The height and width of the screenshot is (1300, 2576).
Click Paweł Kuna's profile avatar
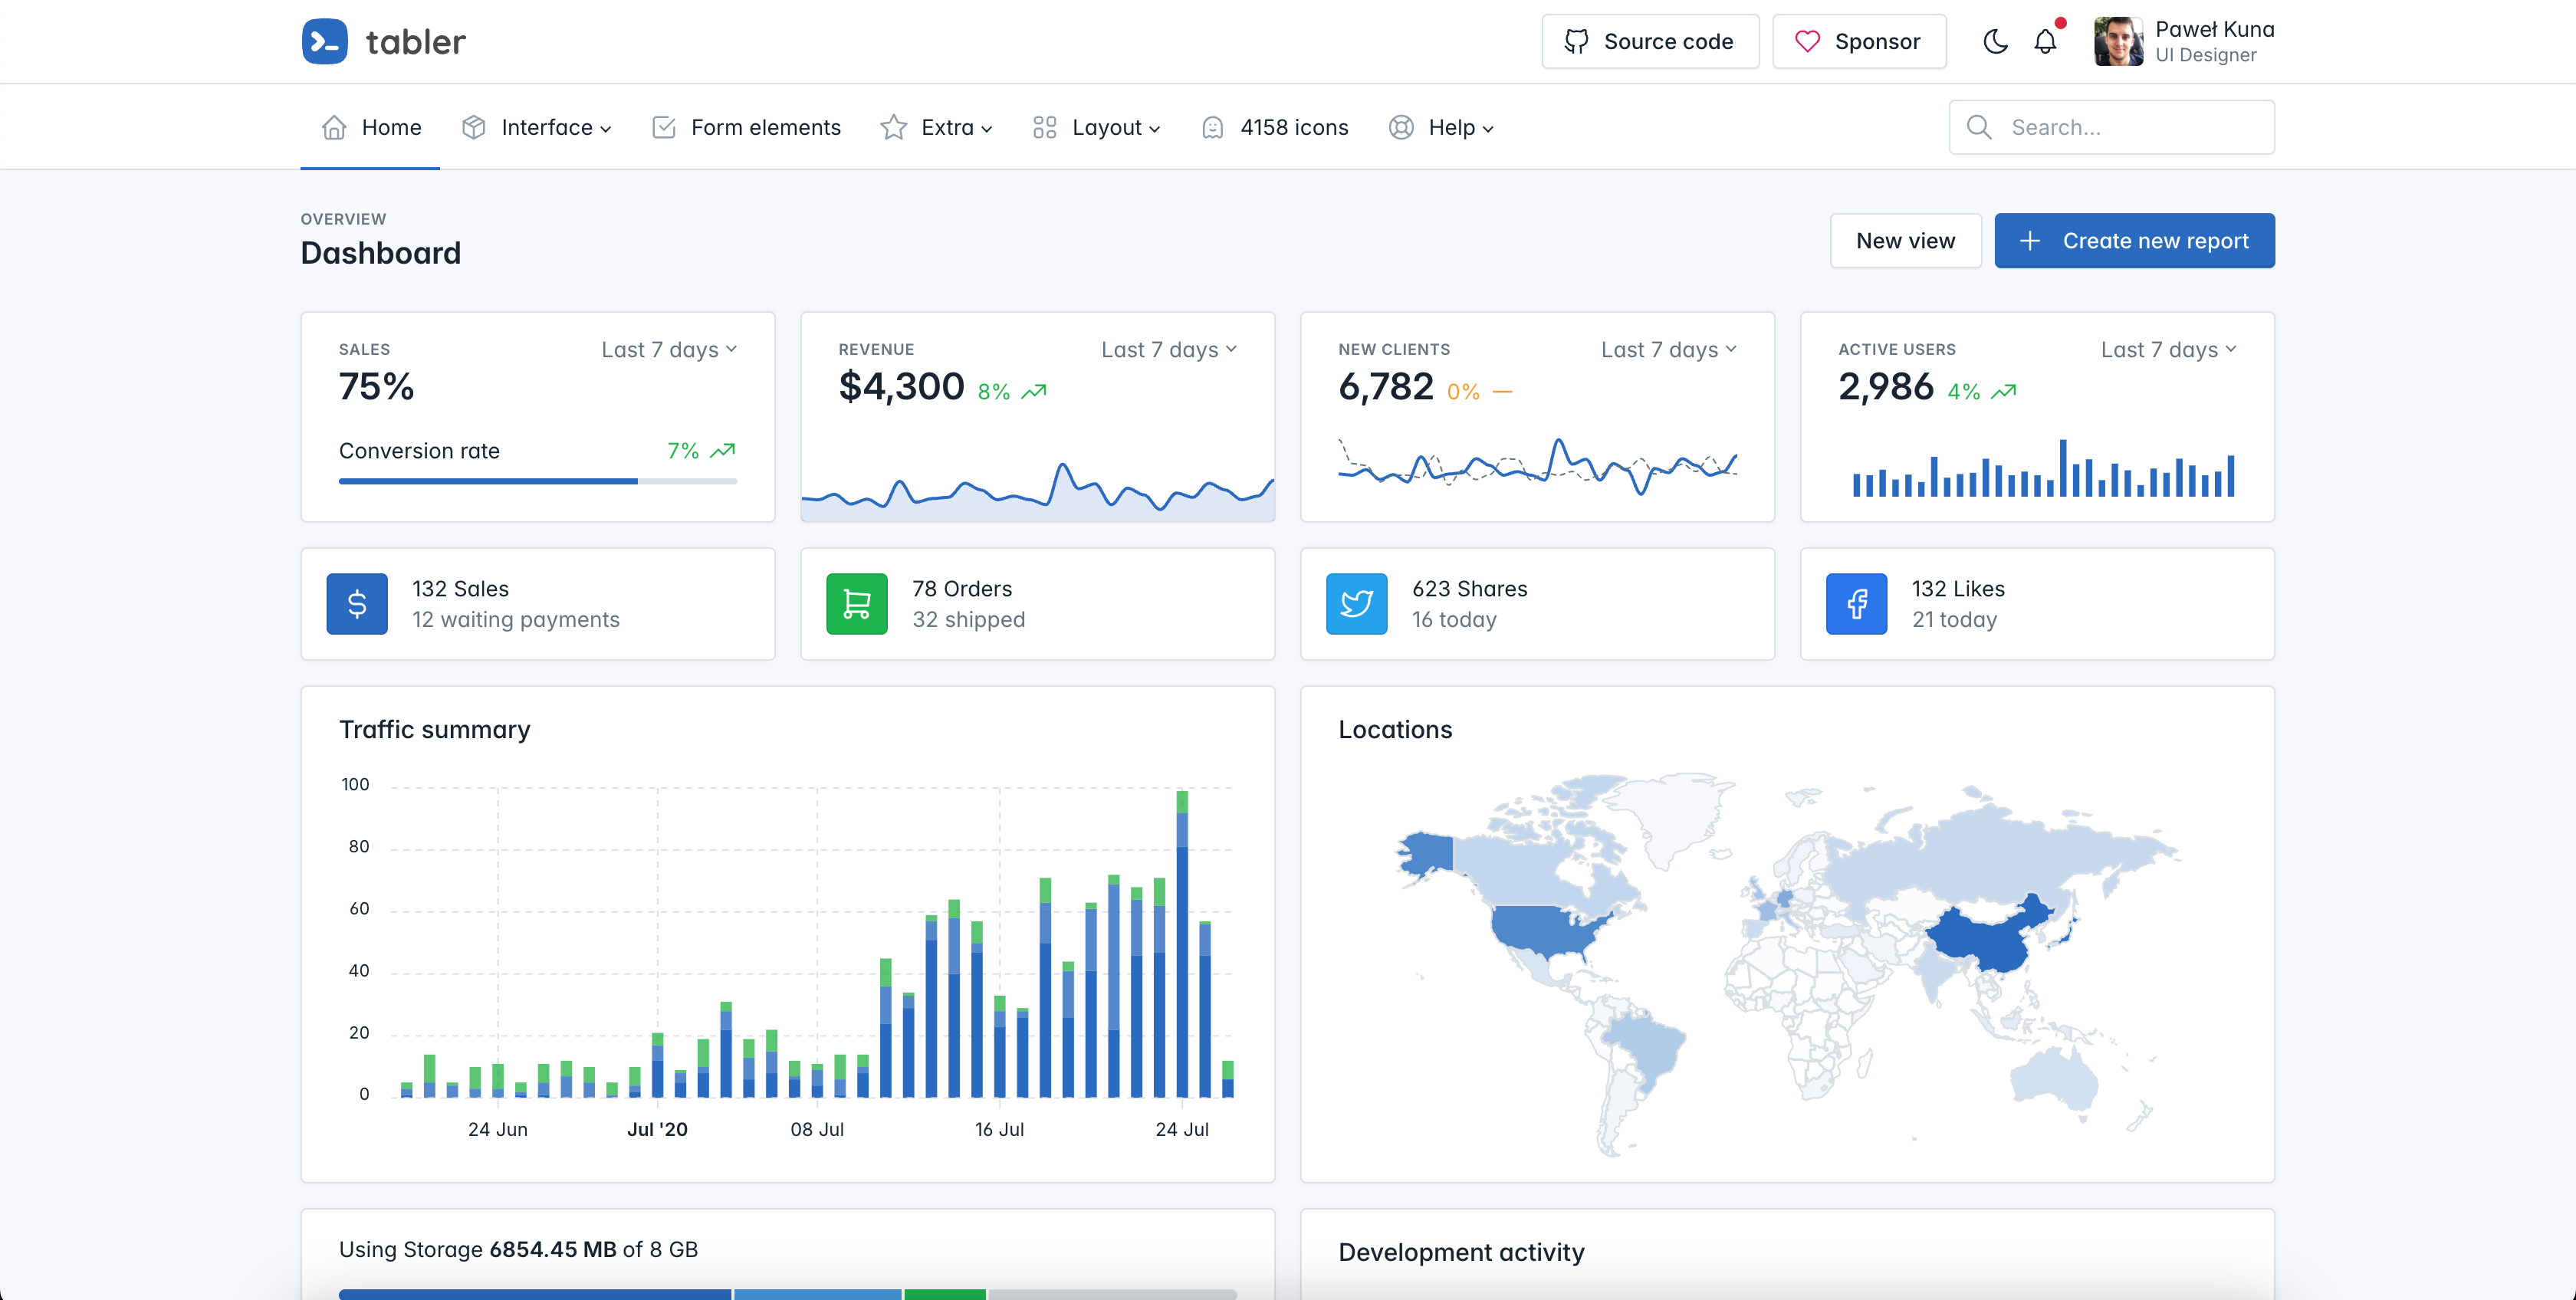pyautogui.click(x=2118, y=41)
